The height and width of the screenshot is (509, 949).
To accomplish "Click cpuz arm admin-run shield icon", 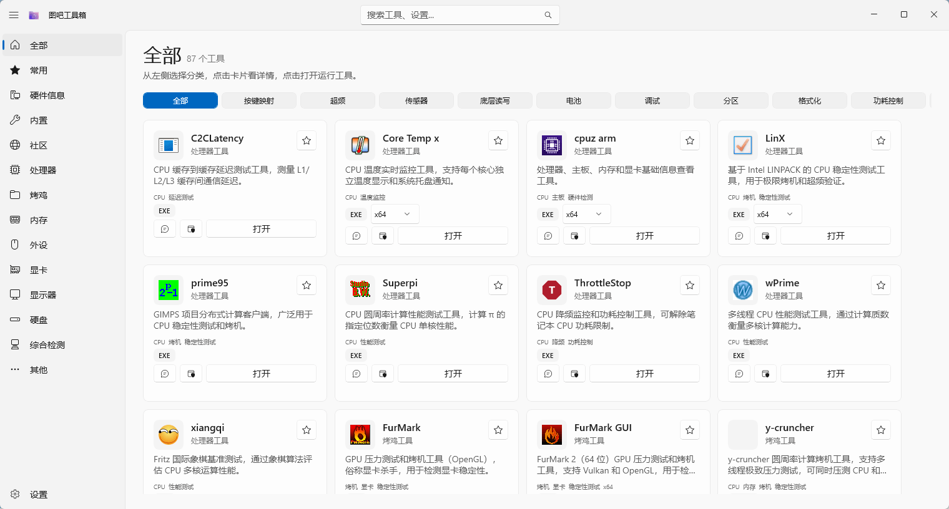I will pos(574,236).
